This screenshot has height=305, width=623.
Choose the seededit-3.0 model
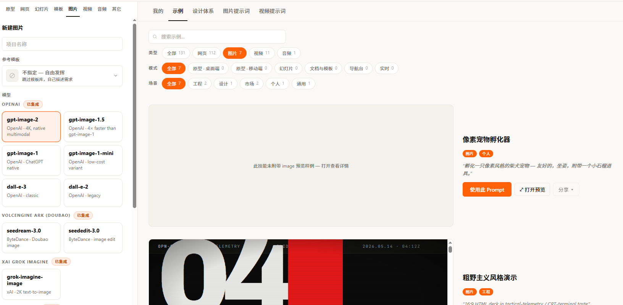93,238
